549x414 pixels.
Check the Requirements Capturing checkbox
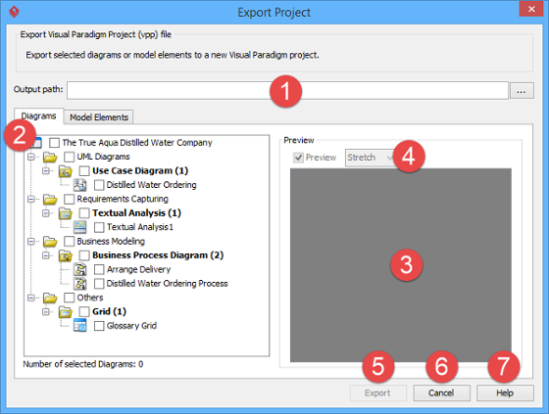pyautogui.click(x=69, y=200)
